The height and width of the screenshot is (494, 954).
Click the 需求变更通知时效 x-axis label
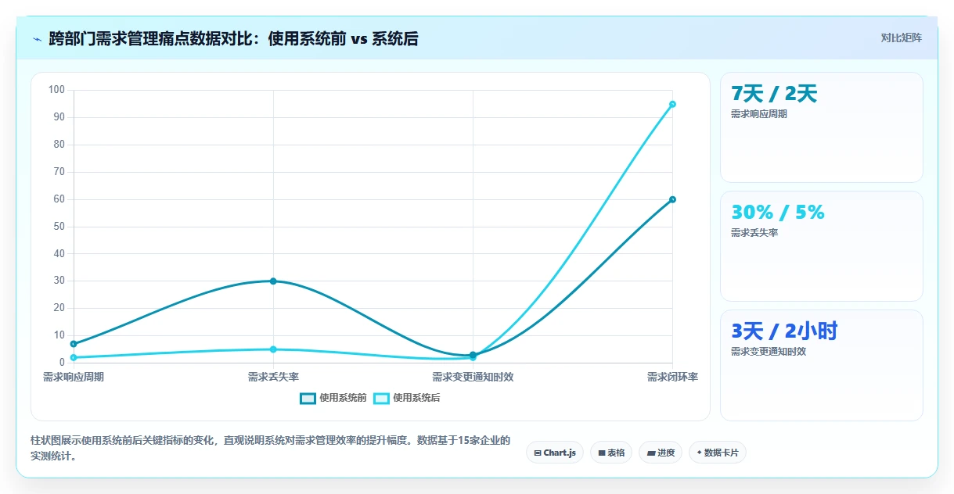pyautogui.click(x=473, y=377)
